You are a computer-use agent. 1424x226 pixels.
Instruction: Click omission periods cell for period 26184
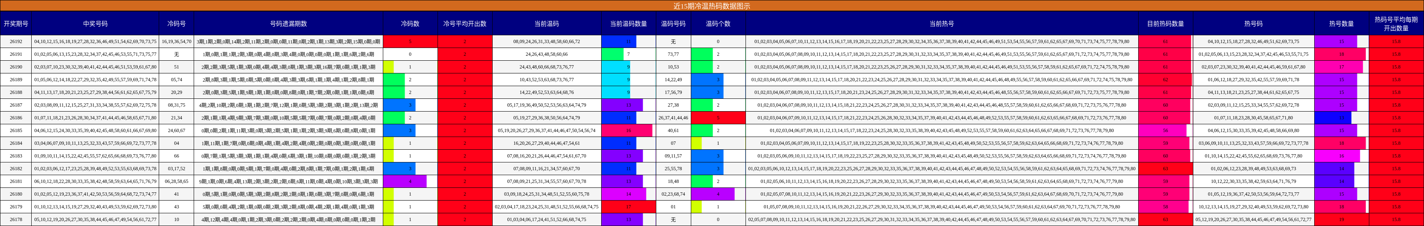tap(288, 143)
